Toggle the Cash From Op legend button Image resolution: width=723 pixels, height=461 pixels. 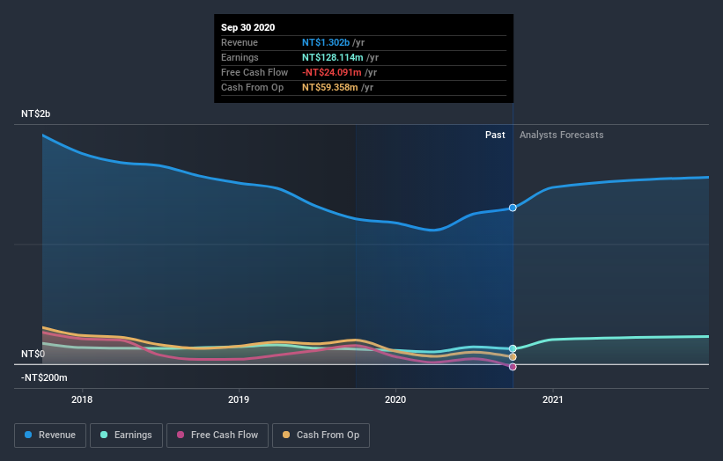click(321, 435)
